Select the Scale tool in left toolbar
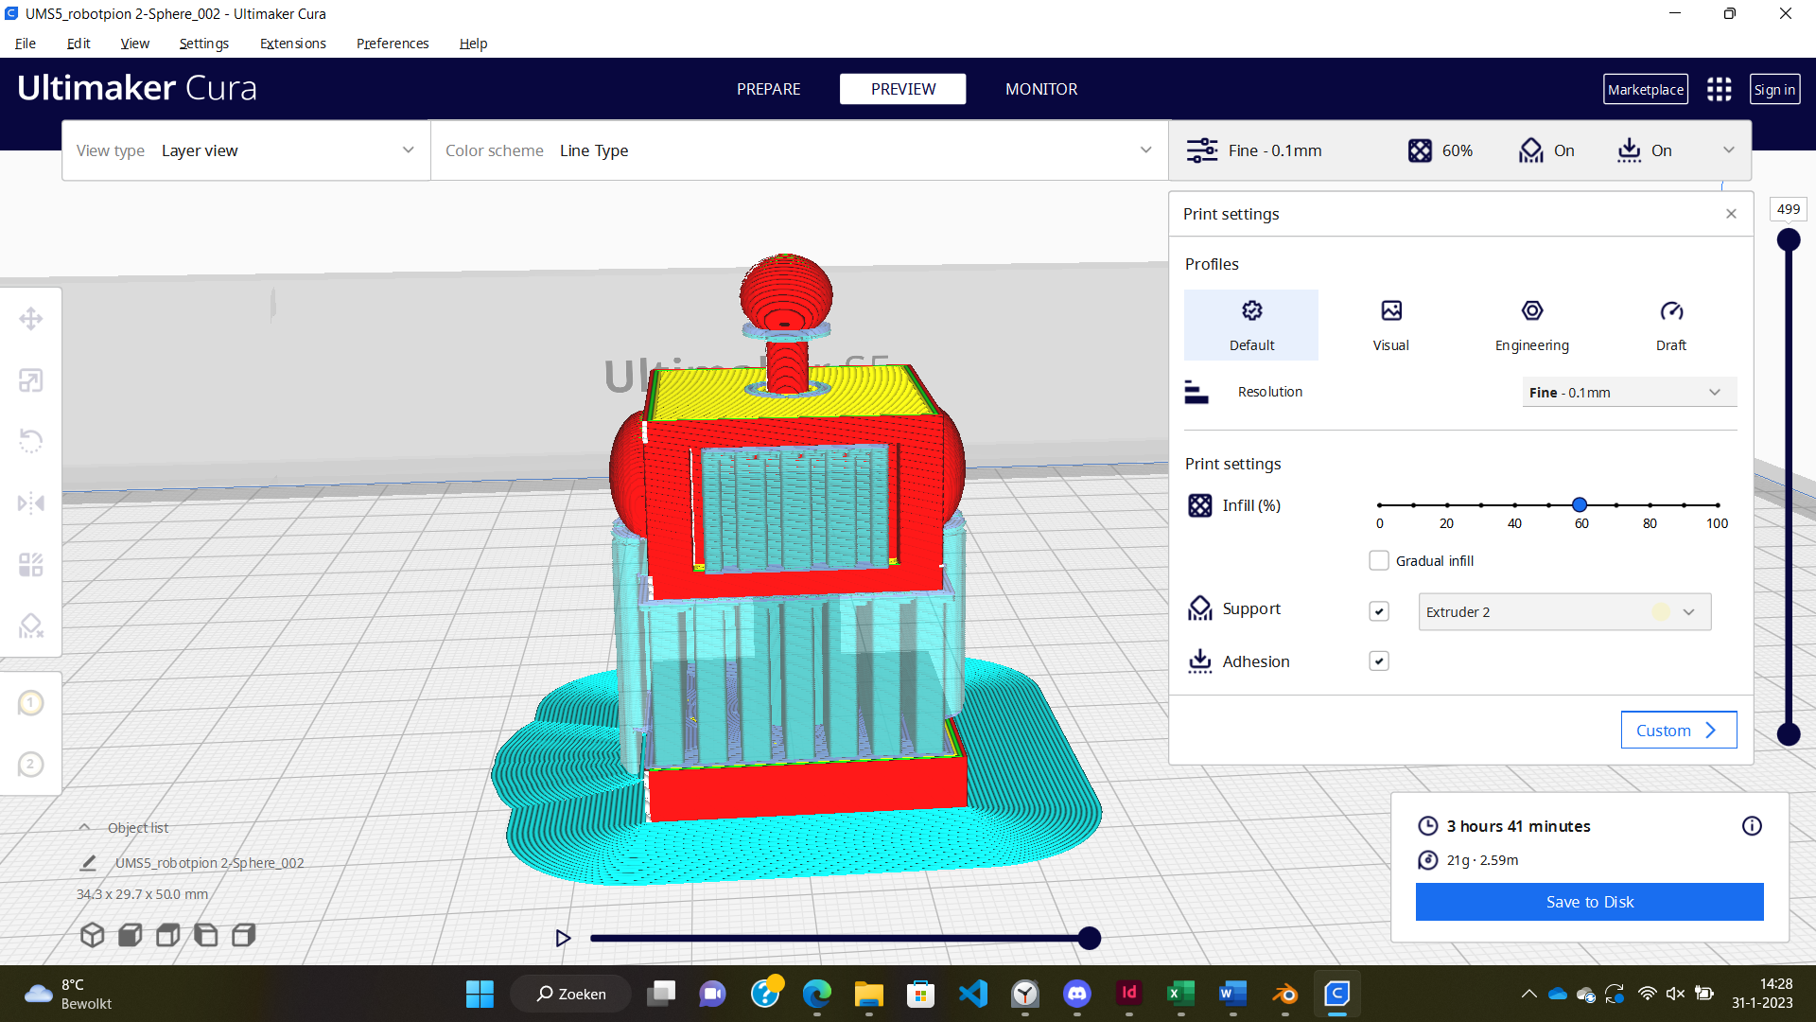 point(30,380)
